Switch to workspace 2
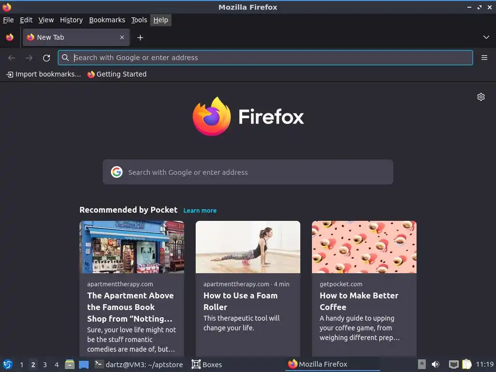The height and width of the screenshot is (372, 496). pyautogui.click(x=33, y=365)
